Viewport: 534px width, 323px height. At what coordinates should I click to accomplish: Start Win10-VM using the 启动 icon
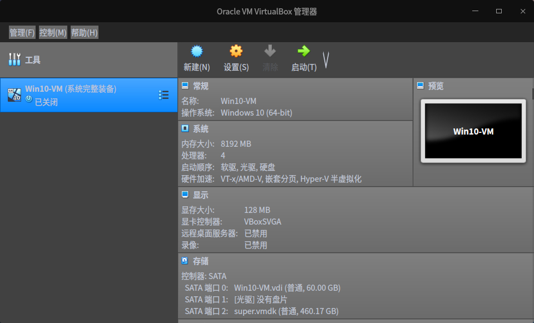coord(303,58)
